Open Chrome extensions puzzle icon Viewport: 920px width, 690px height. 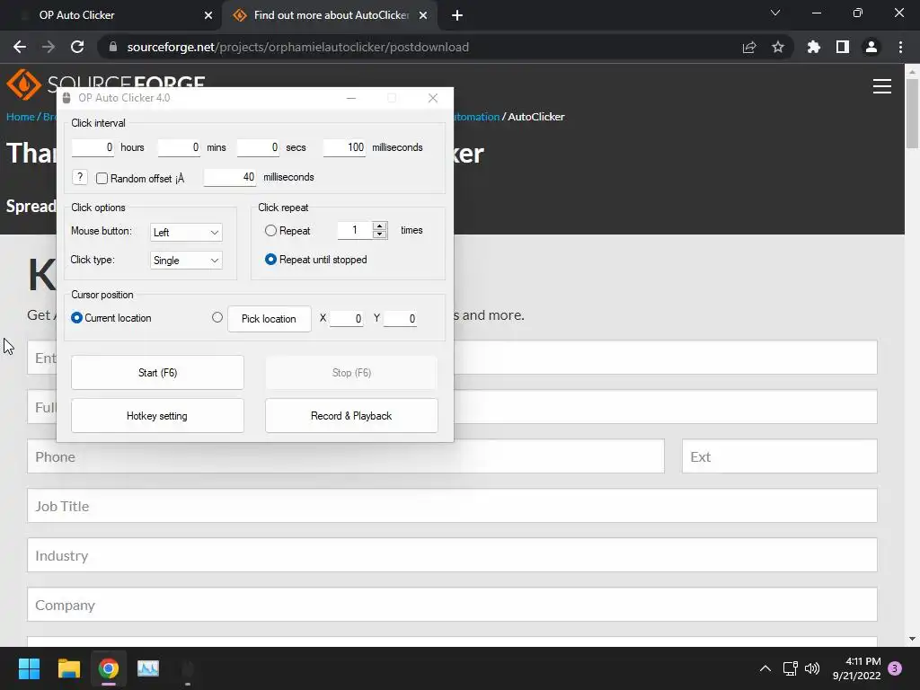click(813, 47)
